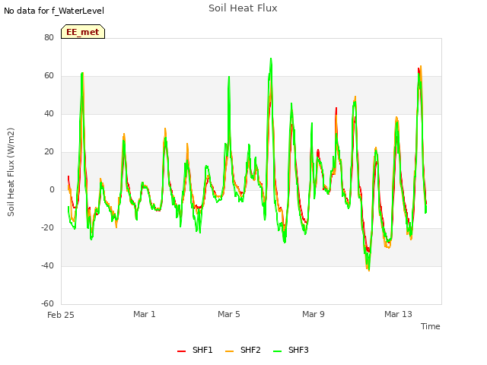Click the 20 y-axis tick label
487x365 pixels.
tap(49, 152)
